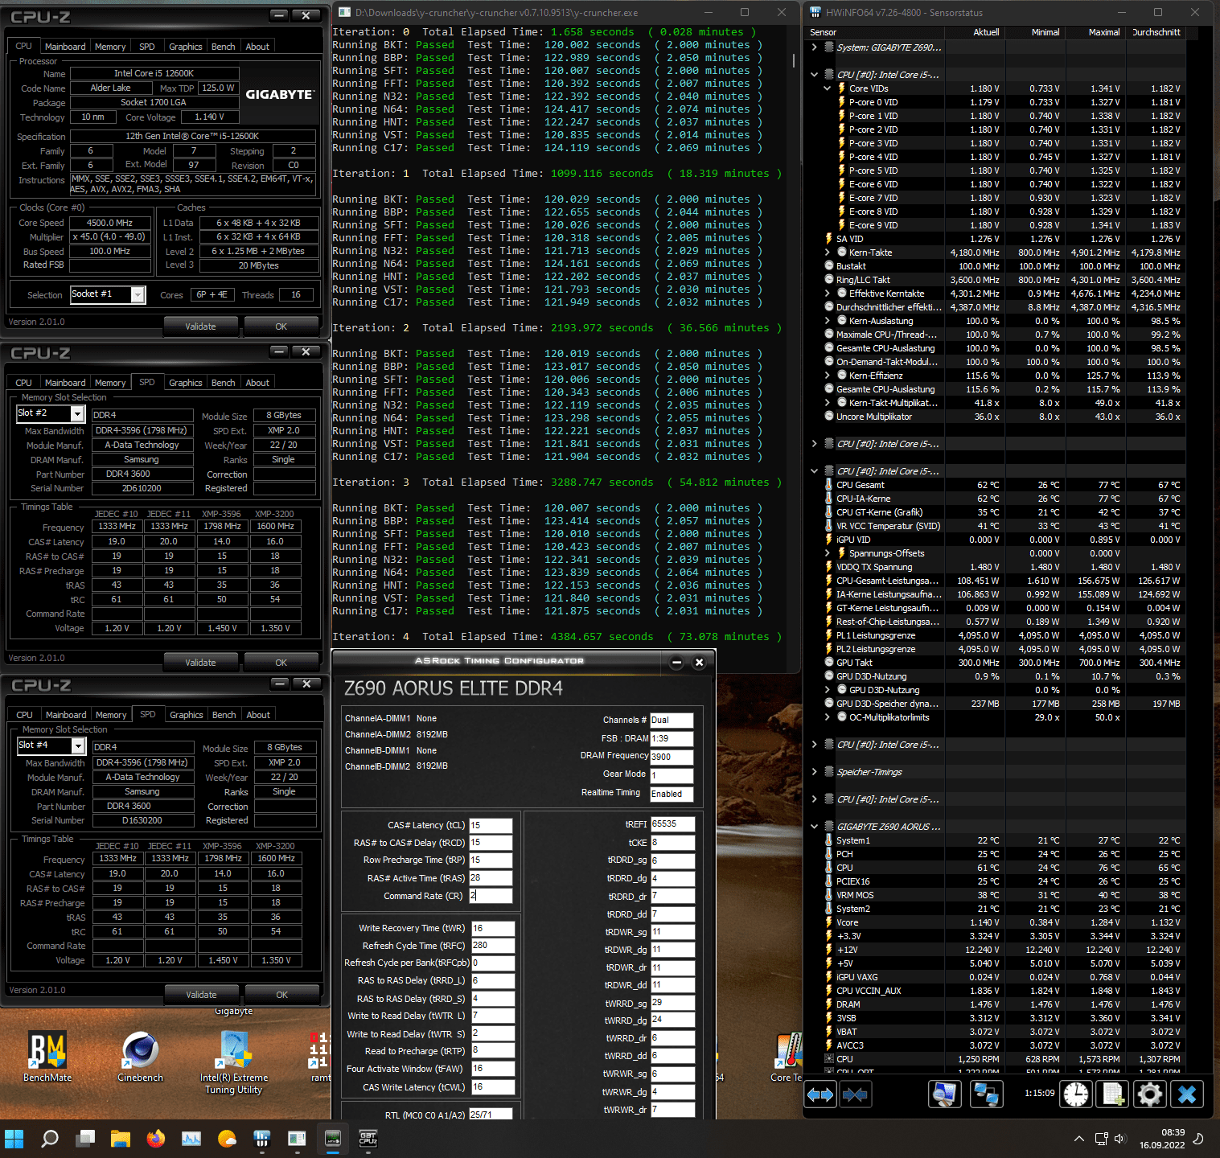The height and width of the screenshot is (1158, 1220).
Task: Collapse GIGABYTE Z690 AORUS sensor group
Action: tap(814, 827)
